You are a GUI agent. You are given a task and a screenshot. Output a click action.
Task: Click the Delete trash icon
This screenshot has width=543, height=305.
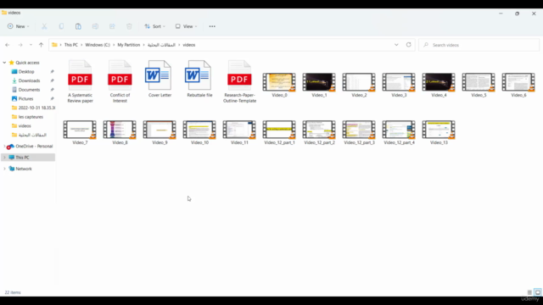tap(129, 26)
